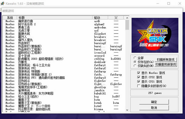Sort list by the 系统 column header
Image resolution: width=185 pixels, height=119 pixels.
tap(10, 18)
